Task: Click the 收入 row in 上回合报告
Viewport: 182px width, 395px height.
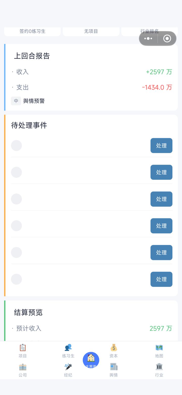Action: [x=92, y=72]
